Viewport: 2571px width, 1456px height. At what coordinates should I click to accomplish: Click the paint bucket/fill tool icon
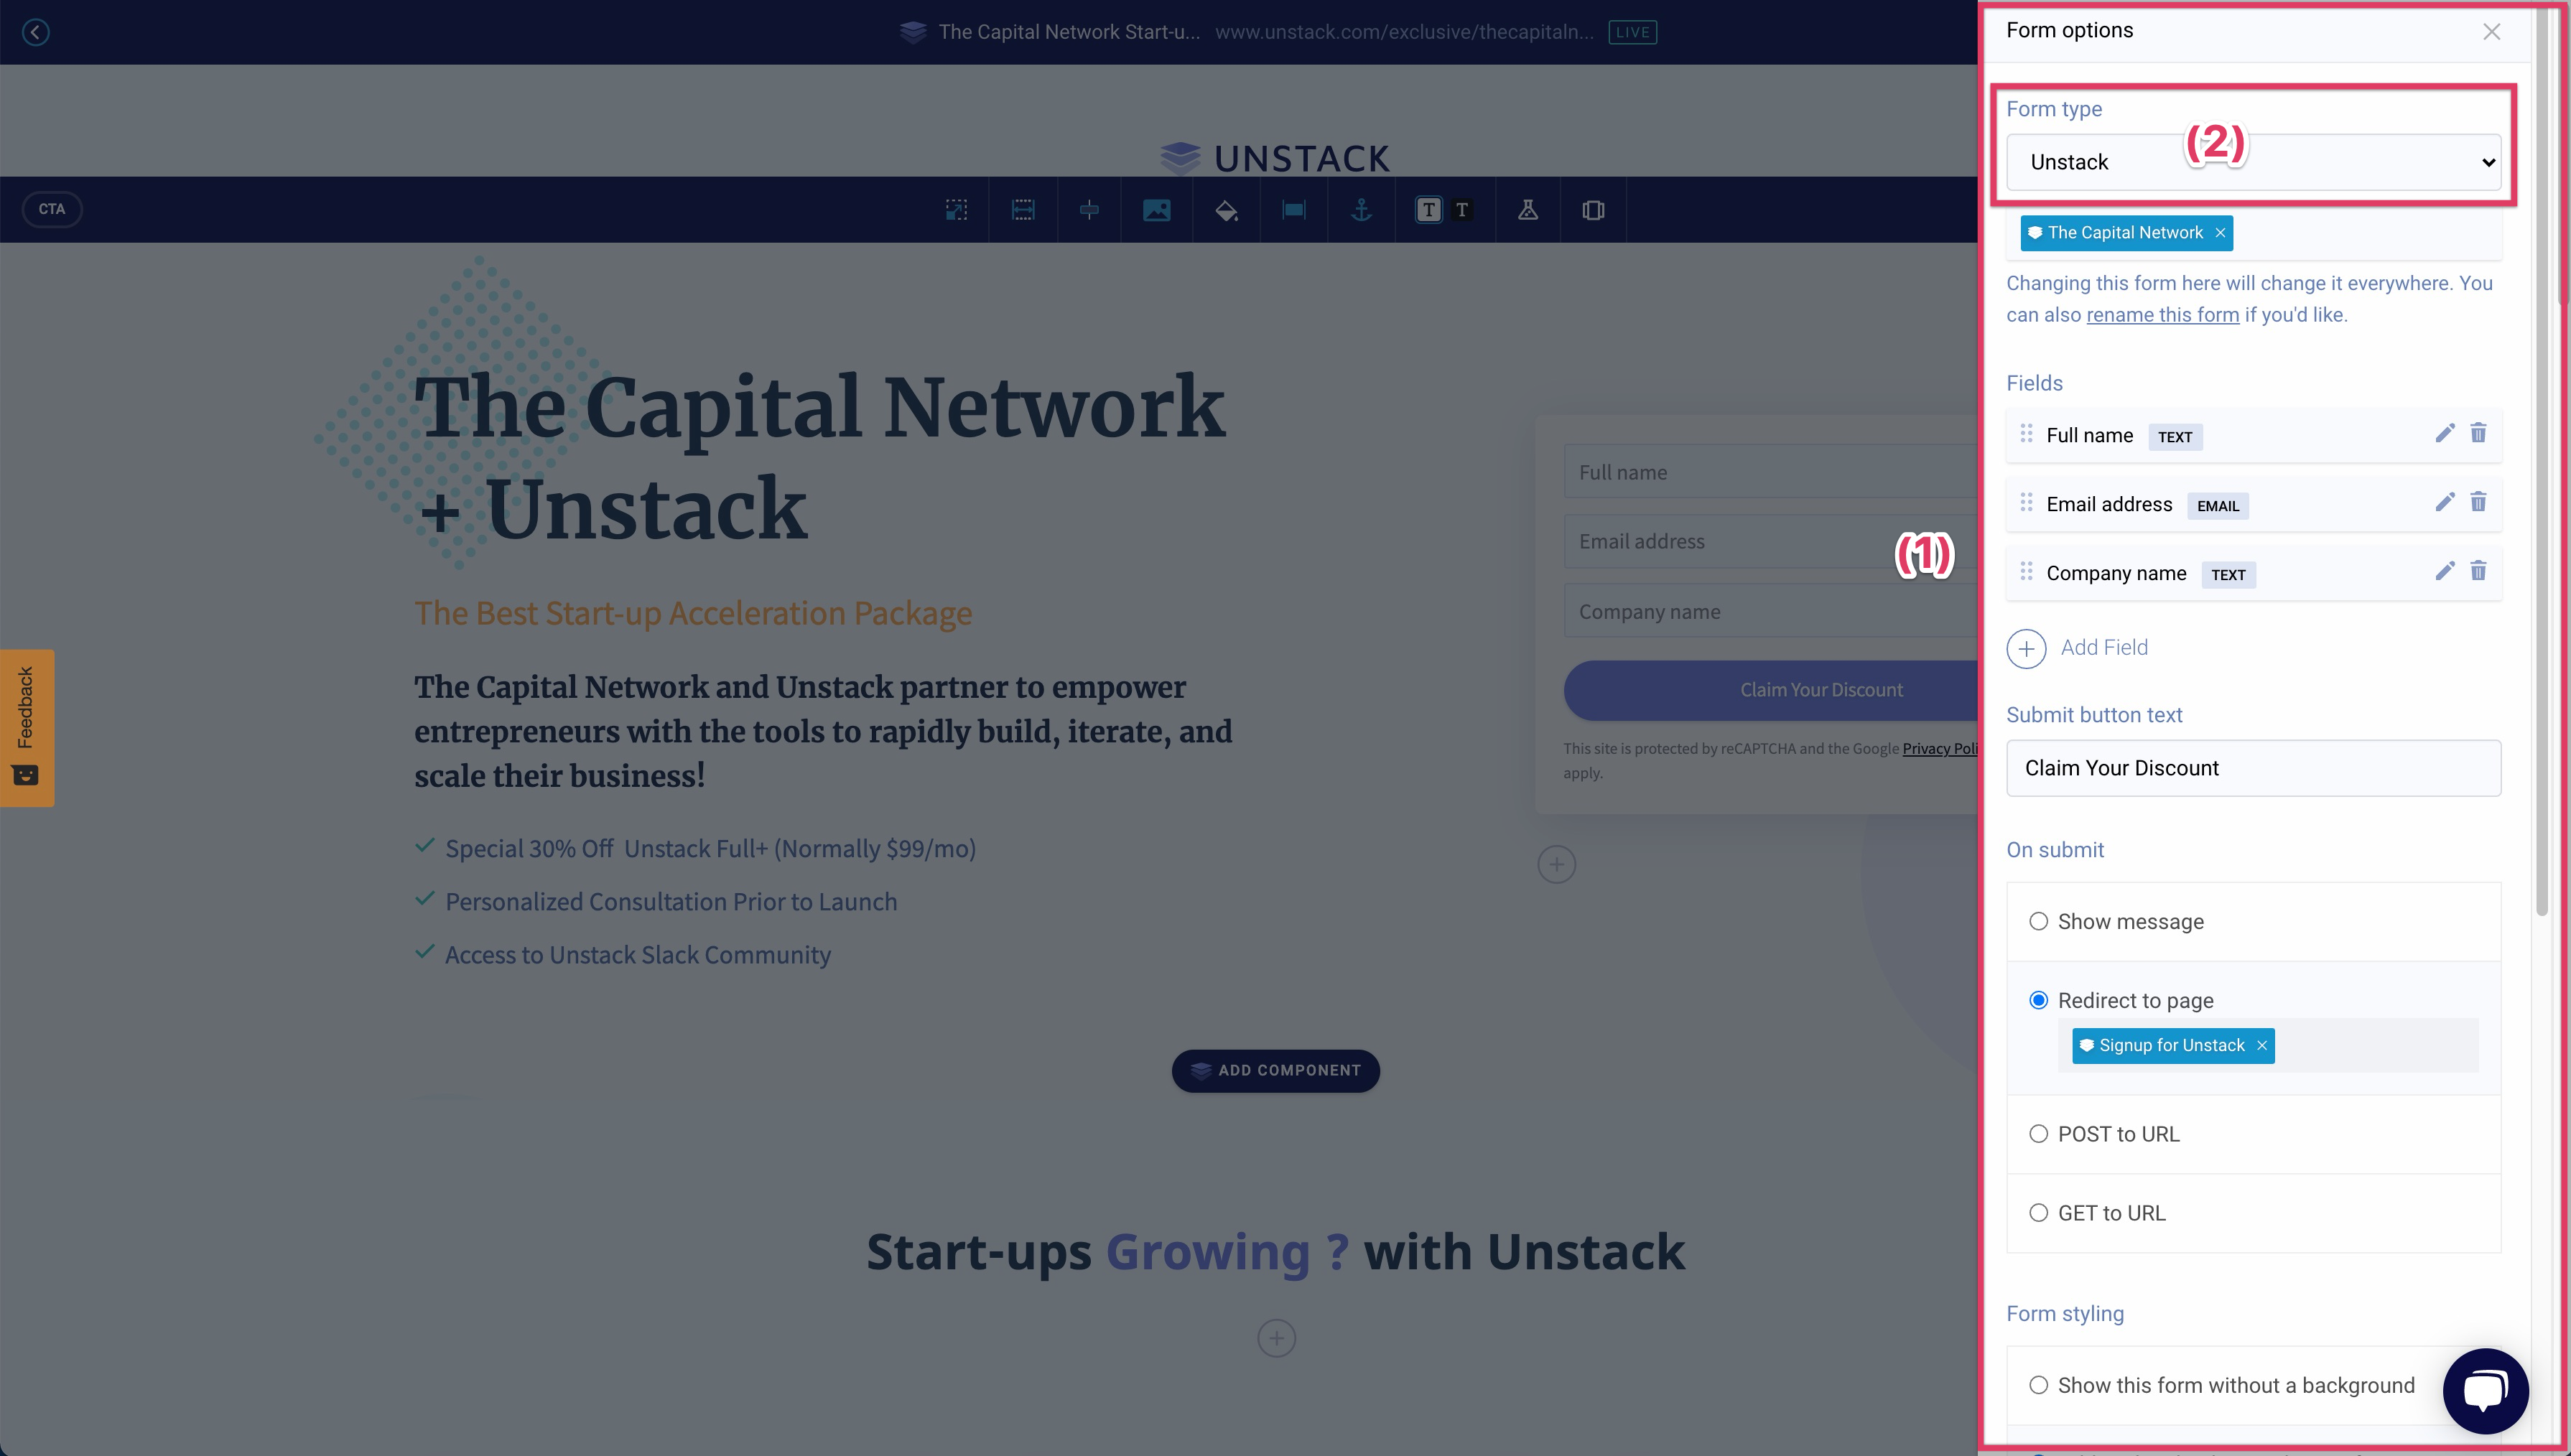(x=1225, y=208)
